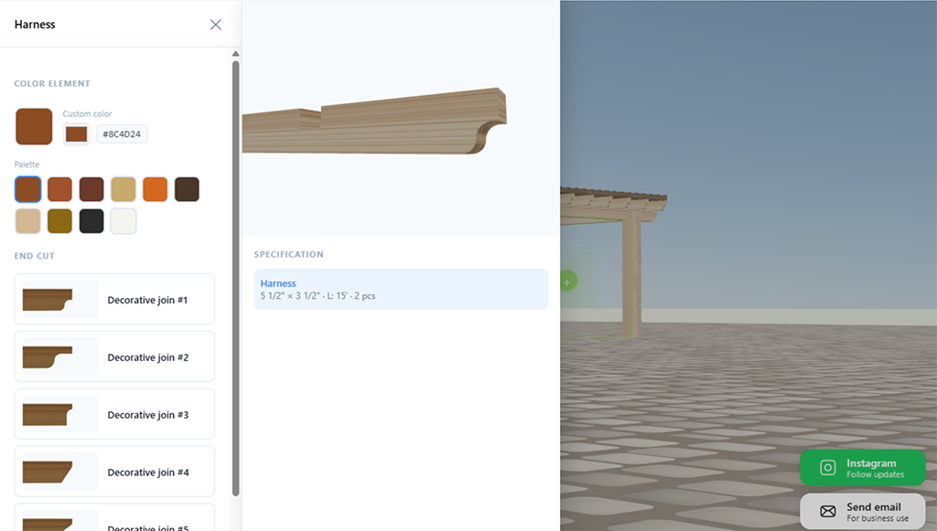The image size is (937, 531).
Task: Click Decorative join #1 thumbnail image
Action: 59,300
